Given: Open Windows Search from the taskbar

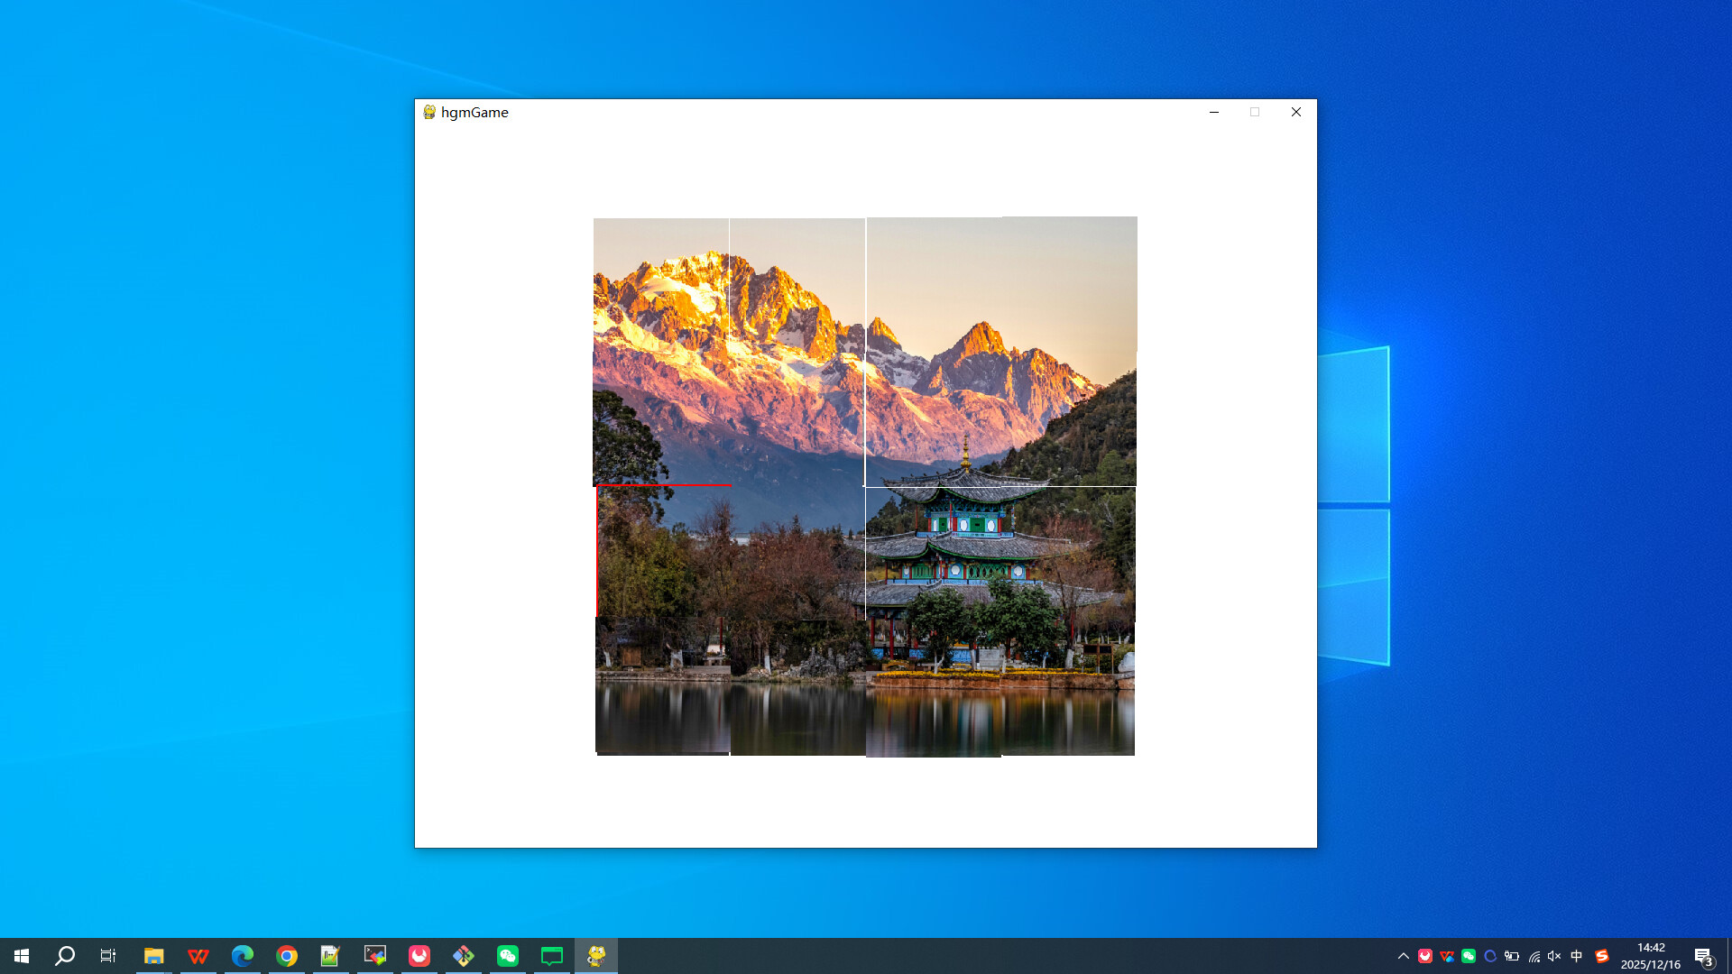Looking at the screenshot, I should click(63, 955).
